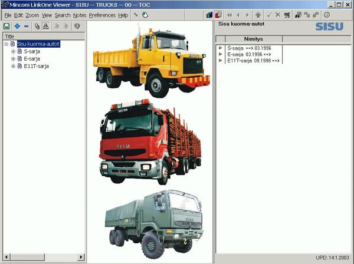Open the books library icon
The height and width of the screenshot is (264, 354).
[x=209, y=15]
